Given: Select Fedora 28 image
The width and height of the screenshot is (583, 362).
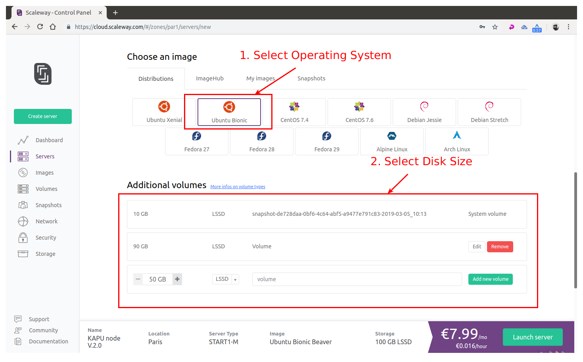Looking at the screenshot, I should tap(262, 141).
